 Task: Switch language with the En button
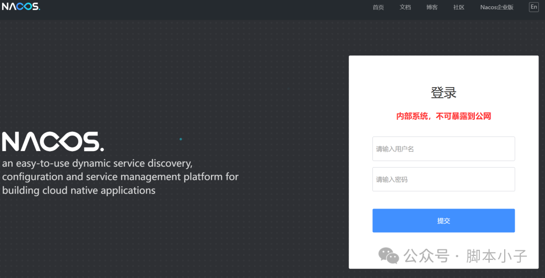533,7
